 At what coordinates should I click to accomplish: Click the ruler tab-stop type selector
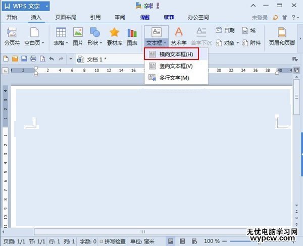pyautogui.click(x=5, y=71)
